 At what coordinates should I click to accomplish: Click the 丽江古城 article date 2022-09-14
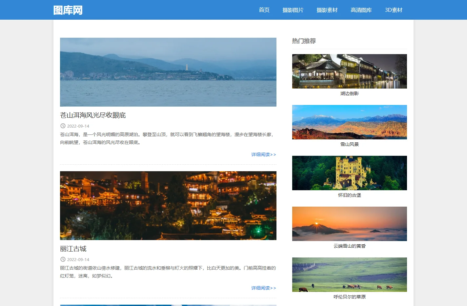click(78, 259)
